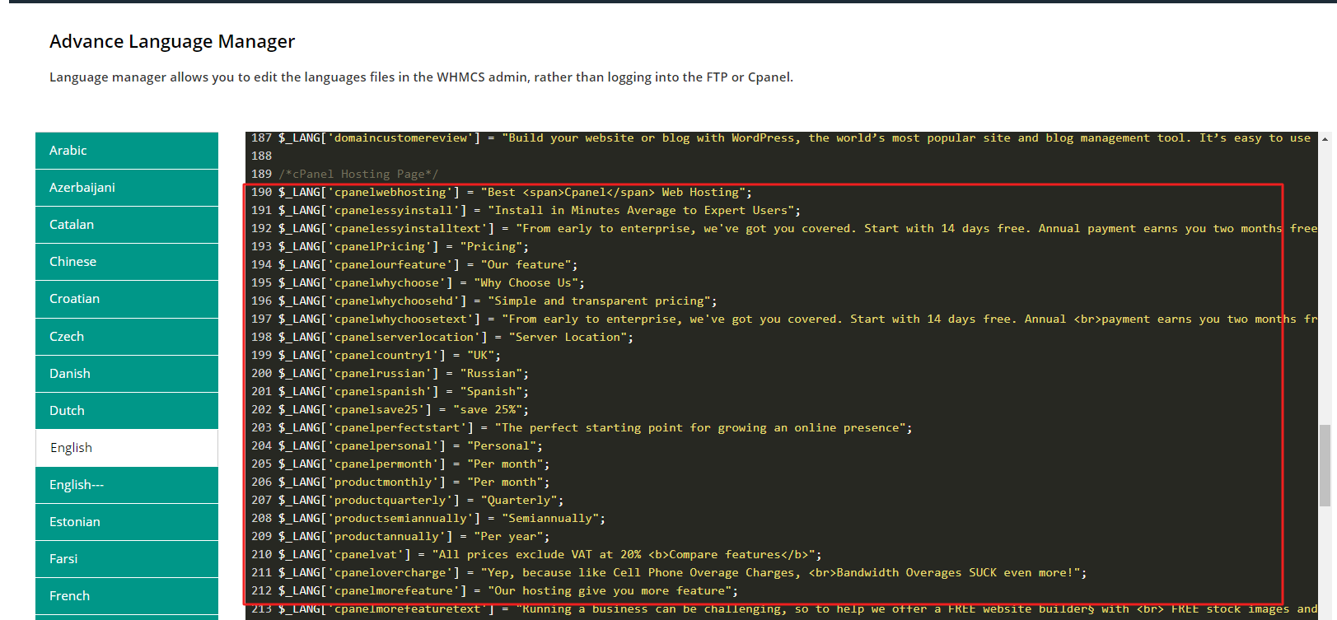The height and width of the screenshot is (620, 1337).
Task: Switch to the Catalan language
Action: (126, 225)
